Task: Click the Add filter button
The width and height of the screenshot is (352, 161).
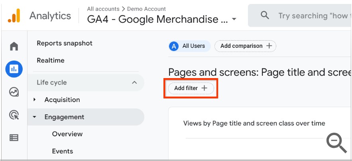Action: pyautogui.click(x=191, y=88)
